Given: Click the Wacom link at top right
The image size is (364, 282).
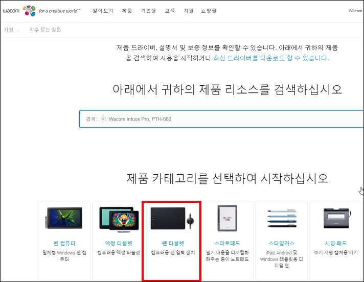Looking at the screenshot, I should (x=355, y=11).
